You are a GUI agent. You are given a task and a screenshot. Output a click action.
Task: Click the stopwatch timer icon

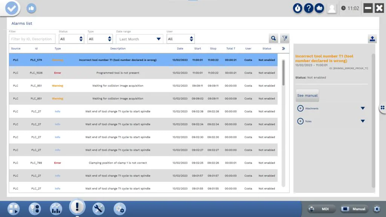tap(297, 8)
